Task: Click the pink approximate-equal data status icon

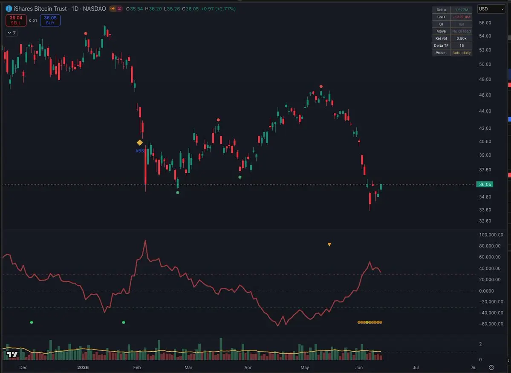Action: (119, 9)
